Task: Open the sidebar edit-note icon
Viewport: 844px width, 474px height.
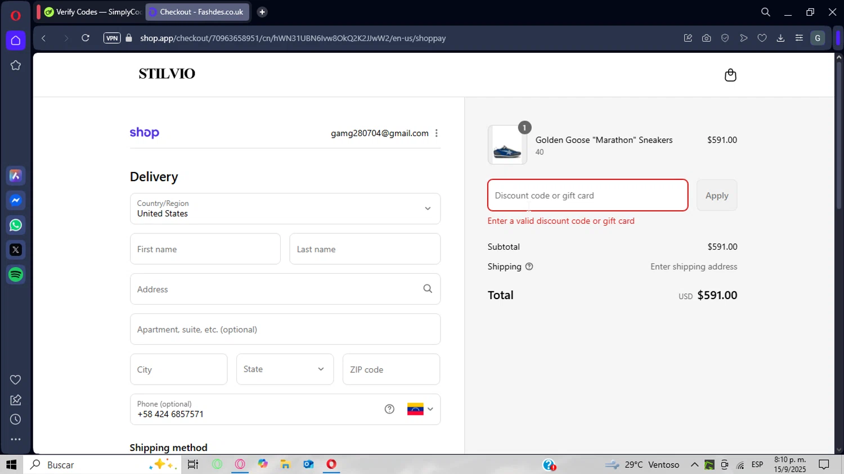Action: (x=16, y=400)
